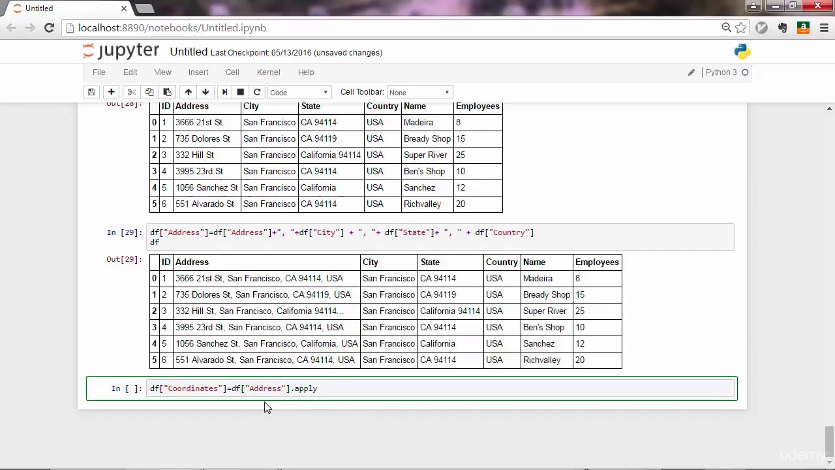
Task: Reload the page with the browser refresh icon
Action: [49, 27]
